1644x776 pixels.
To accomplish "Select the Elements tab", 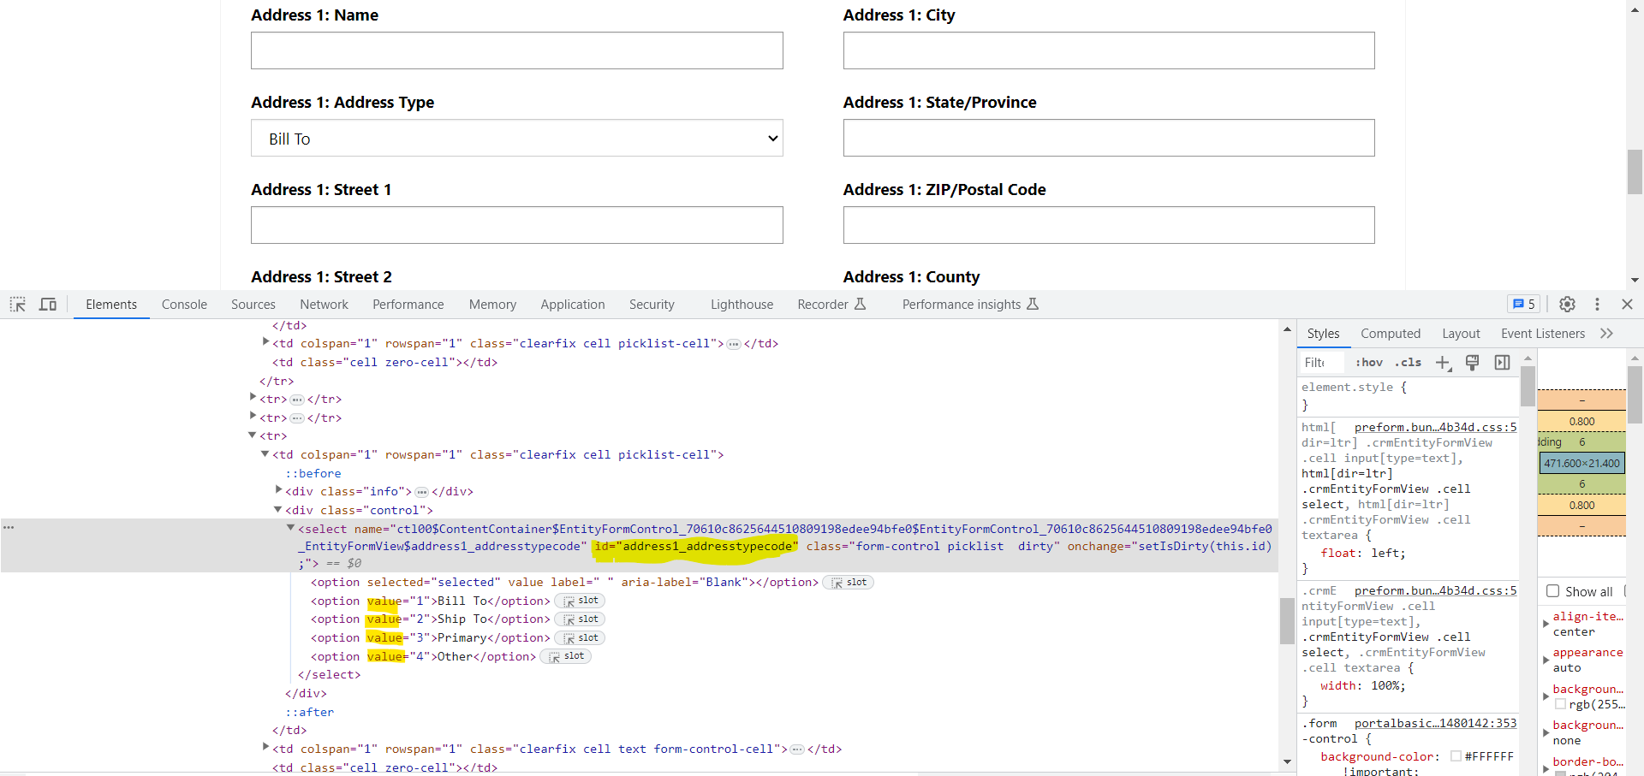I will [x=111, y=305].
